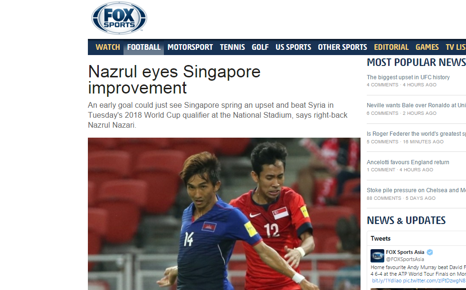Go to the TENNIS section

tap(232, 47)
